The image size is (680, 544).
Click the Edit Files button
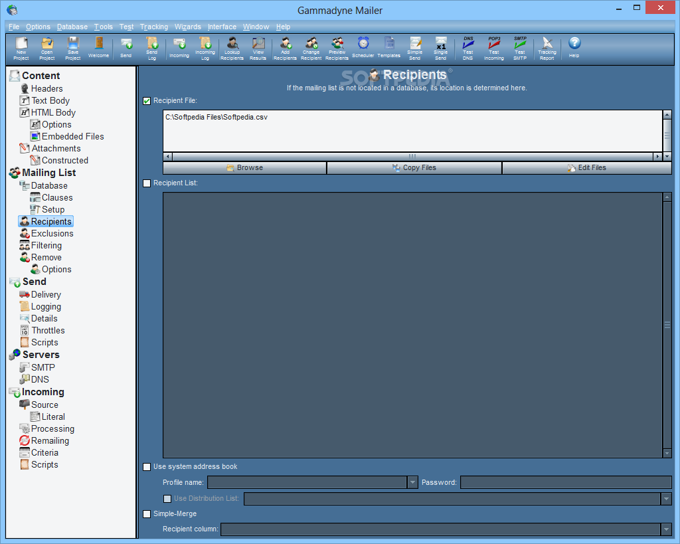[587, 168]
